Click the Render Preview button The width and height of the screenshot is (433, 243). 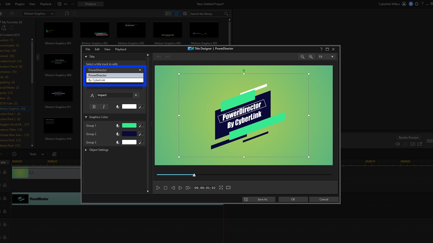point(408,138)
